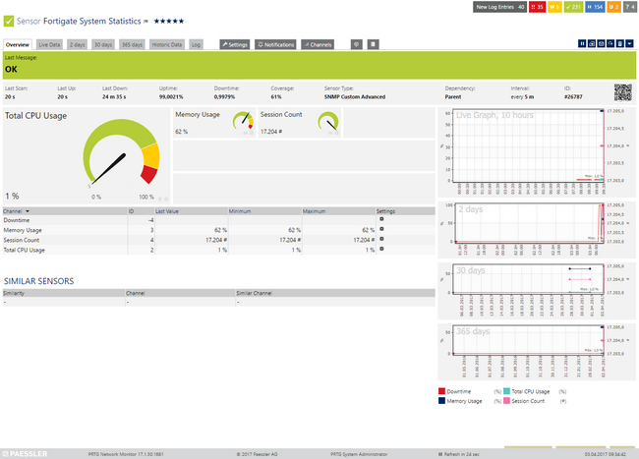Click the comments speech-bubble tab icon
The image size is (639, 459).
click(x=357, y=44)
